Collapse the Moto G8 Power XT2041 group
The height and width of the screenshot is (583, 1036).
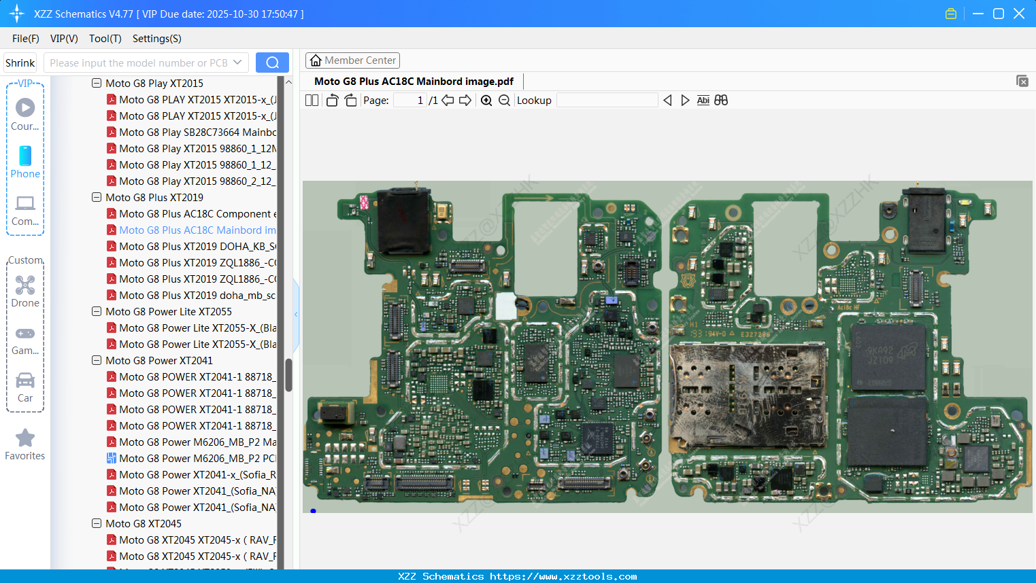coord(96,360)
